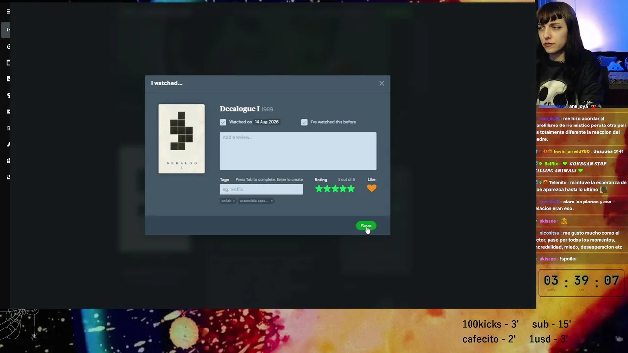Save the diary entry
Viewport: 628px width, 353px height.
coord(366,226)
